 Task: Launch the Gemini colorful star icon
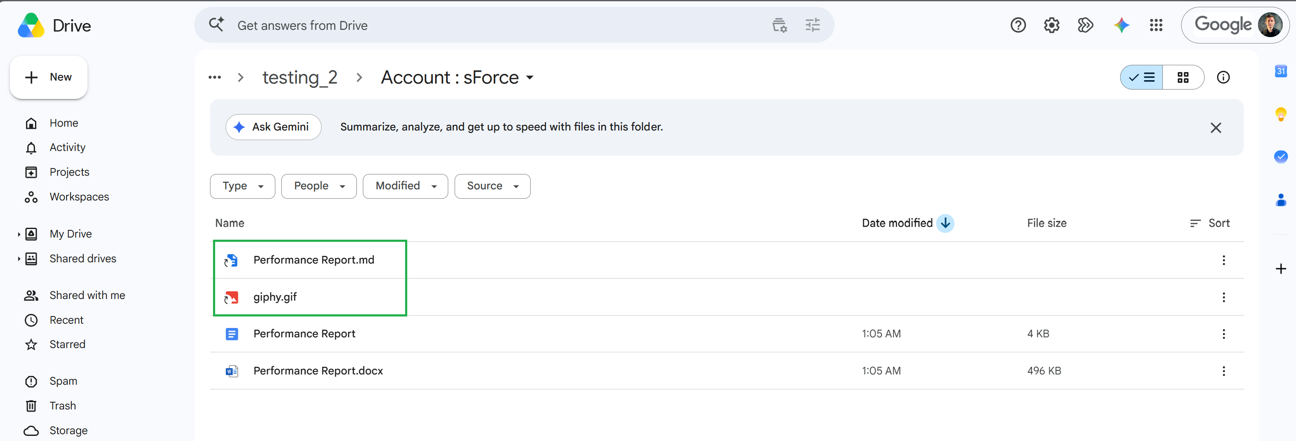1121,25
